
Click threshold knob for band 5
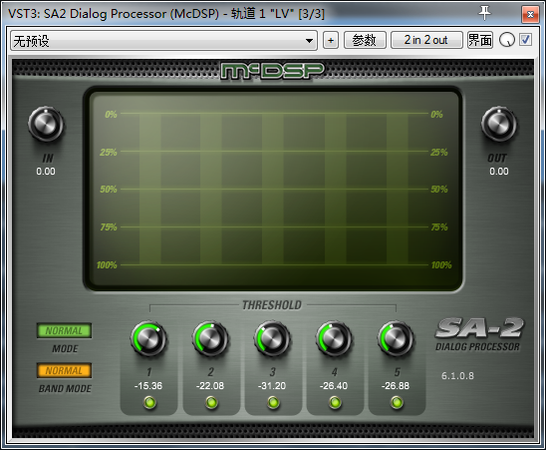(396, 338)
